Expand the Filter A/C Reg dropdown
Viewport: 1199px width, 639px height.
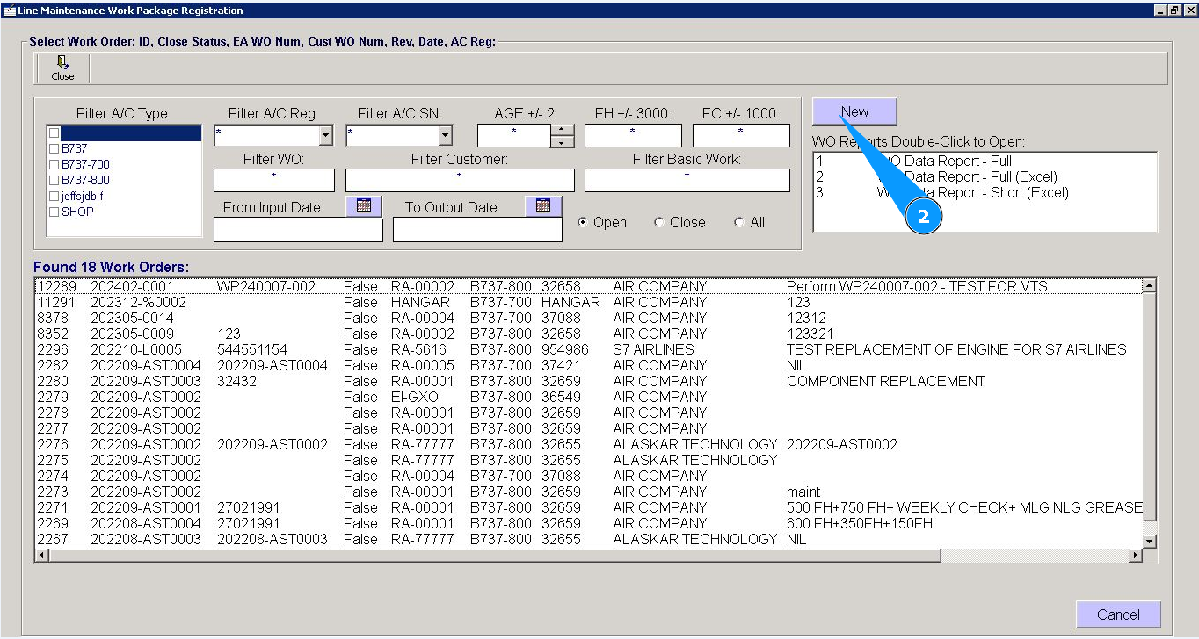pos(326,136)
